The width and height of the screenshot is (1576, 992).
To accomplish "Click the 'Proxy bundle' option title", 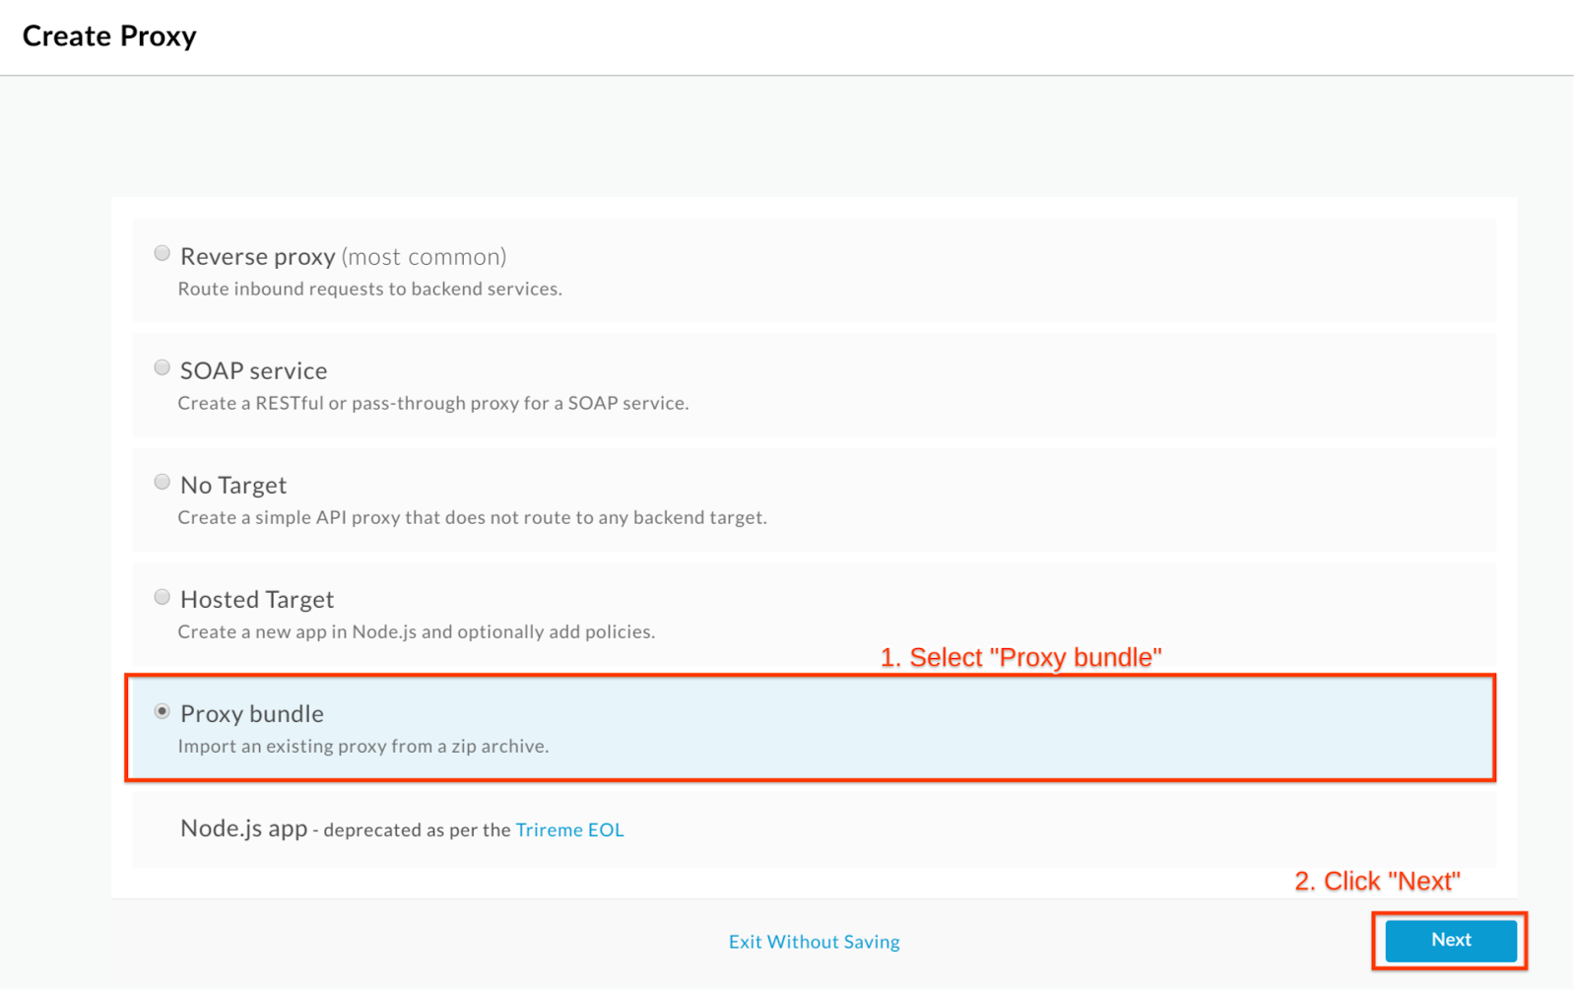I will tap(252, 713).
